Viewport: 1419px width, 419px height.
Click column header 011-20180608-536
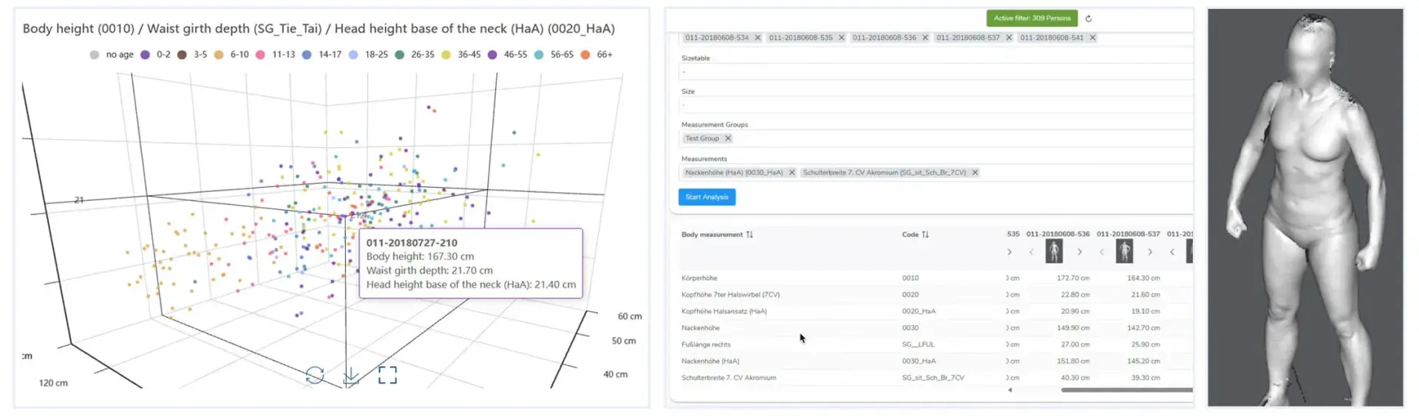tap(1058, 234)
